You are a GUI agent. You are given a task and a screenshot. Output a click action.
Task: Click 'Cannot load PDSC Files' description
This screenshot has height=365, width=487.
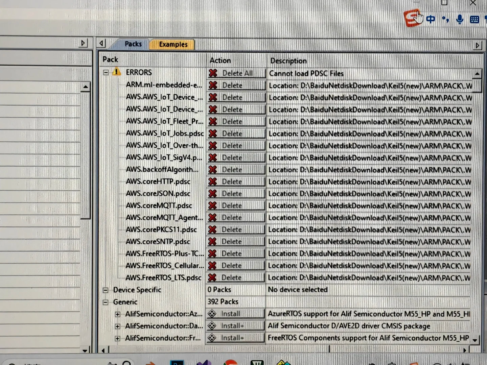click(306, 73)
